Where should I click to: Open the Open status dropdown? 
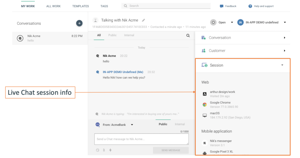tap(232, 22)
